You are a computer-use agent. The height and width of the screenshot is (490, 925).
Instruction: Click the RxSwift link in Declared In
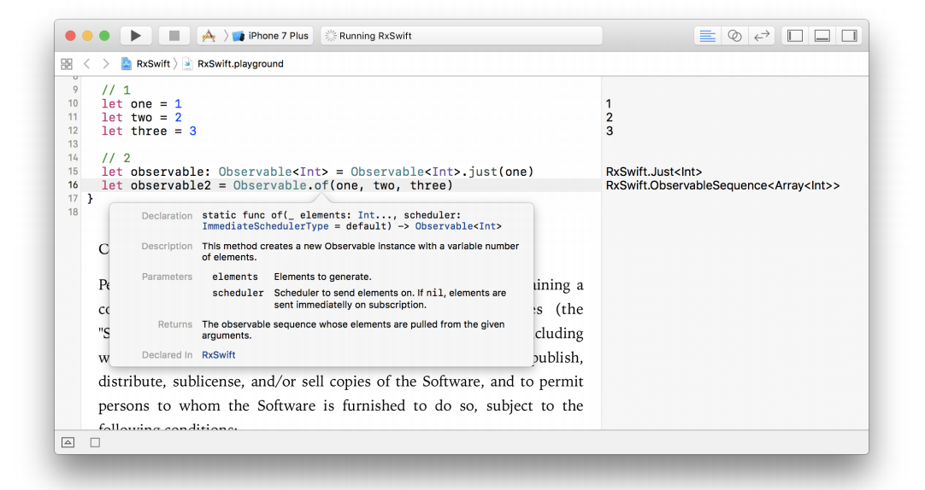[218, 354]
